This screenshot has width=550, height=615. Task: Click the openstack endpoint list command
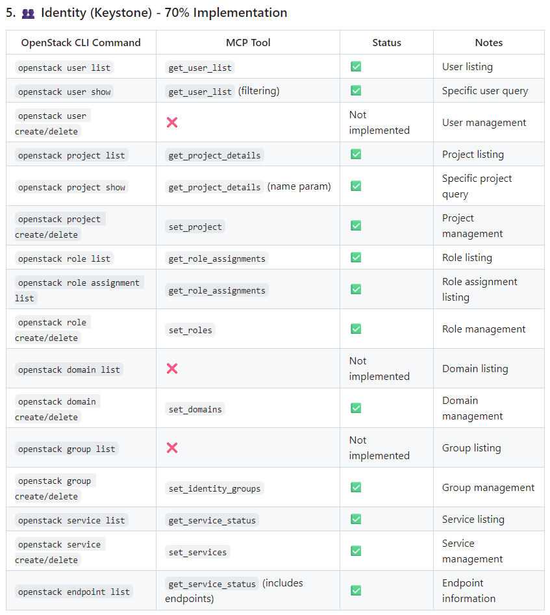tap(74, 592)
